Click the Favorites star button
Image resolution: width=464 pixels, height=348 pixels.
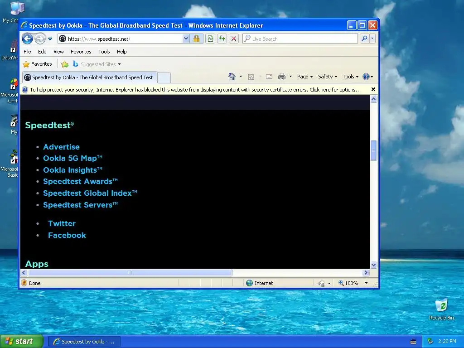click(38, 64)
